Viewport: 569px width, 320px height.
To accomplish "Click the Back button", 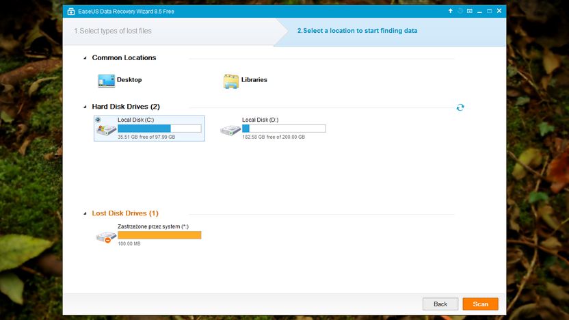I will 440,304.
